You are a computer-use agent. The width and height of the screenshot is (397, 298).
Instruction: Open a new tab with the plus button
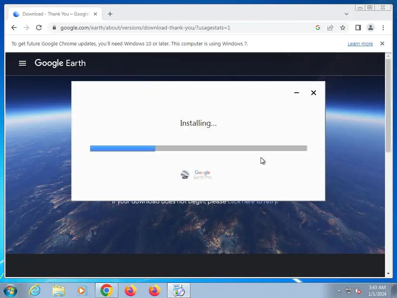[110, 14]
